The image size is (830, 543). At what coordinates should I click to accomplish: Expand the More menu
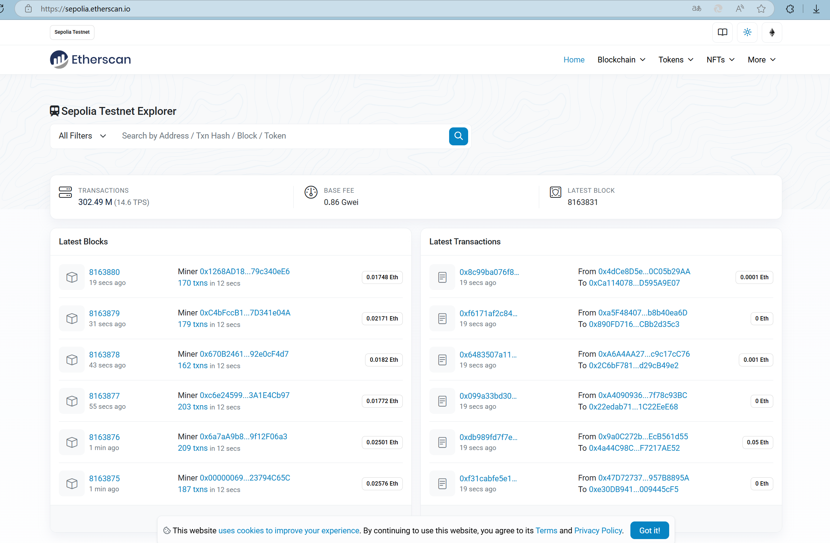(x=762, y=60)
